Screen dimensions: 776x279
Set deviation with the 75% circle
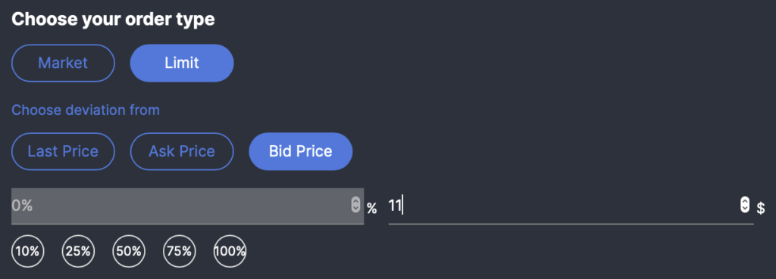(179, 251)
